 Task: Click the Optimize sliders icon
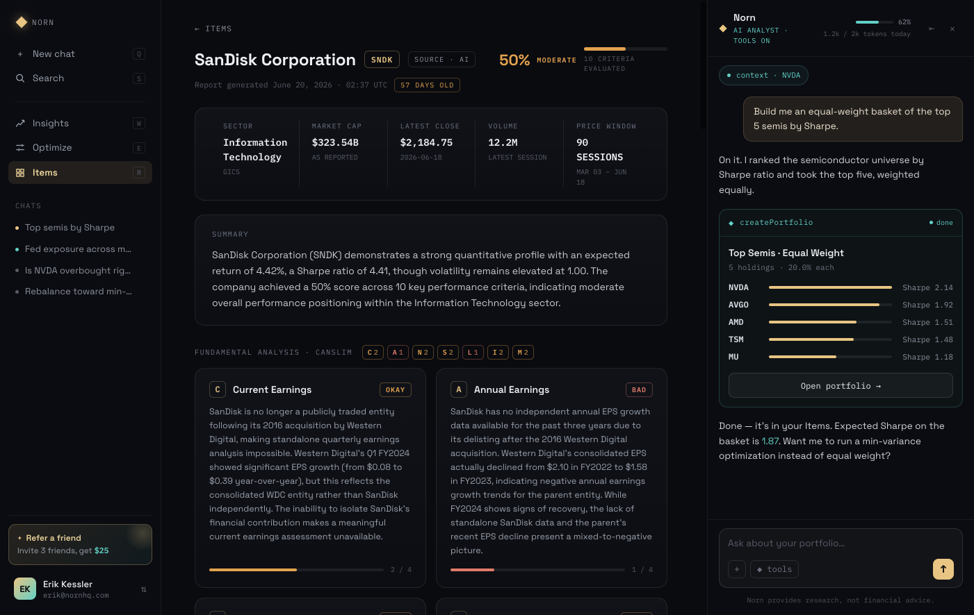20,148
